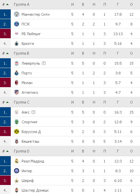This screenshot has width=140, height=194.
Task: Open the Порту team link
Action: click(x=27, y=73)
